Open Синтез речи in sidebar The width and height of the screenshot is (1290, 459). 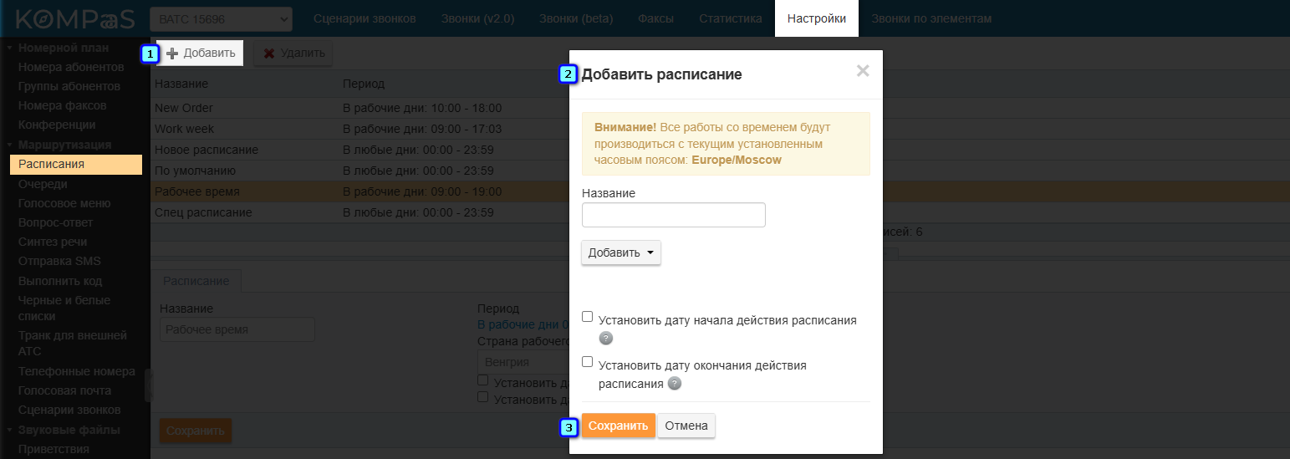[53, 242]
